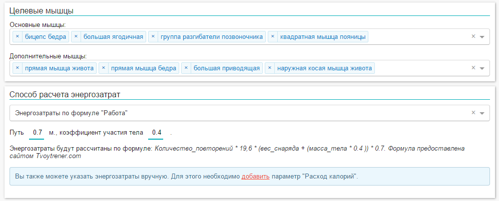499x201 pixels.
Task: Edit the «Путь» distance input field
Action: point(37,133)
